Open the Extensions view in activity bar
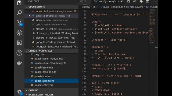This screenshot has width=172, height=96. point(19,43)
